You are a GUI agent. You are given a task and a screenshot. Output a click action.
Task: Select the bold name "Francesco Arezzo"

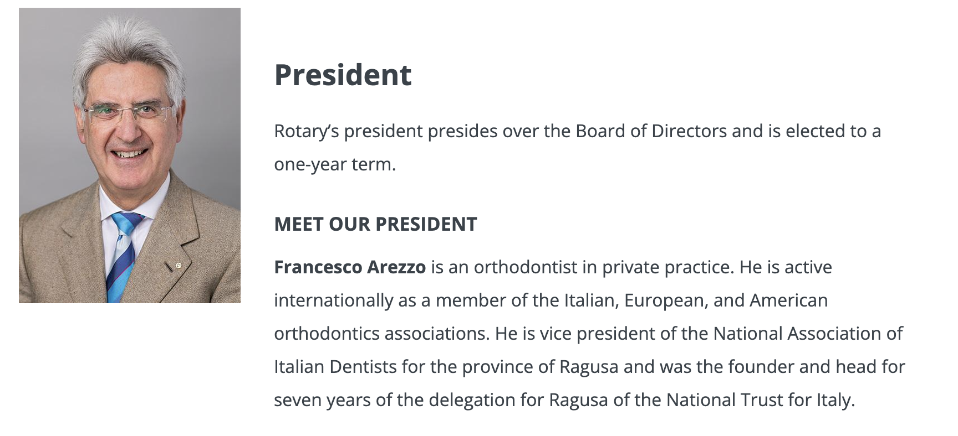[350, 267]
